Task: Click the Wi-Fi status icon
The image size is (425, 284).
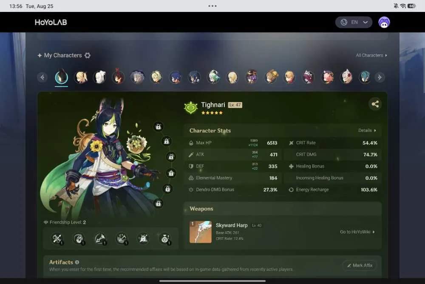Action: (x=403, y=6)
